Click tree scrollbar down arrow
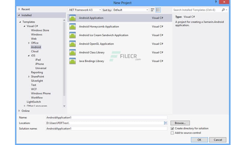The image size is (251, 145). click(x=64, y=106)
